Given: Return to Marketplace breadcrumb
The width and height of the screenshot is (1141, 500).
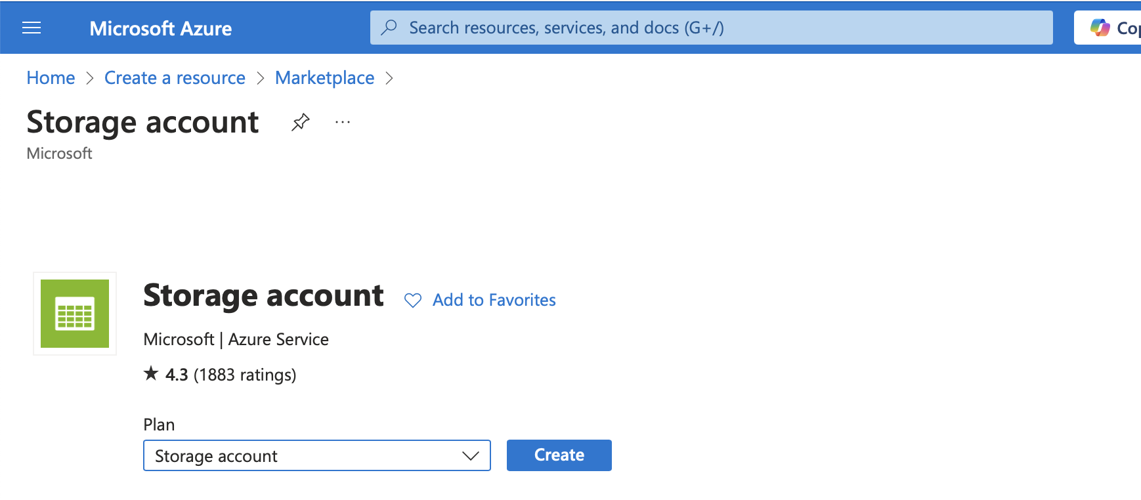Looking at the screenshot, I should coord(324,78).
